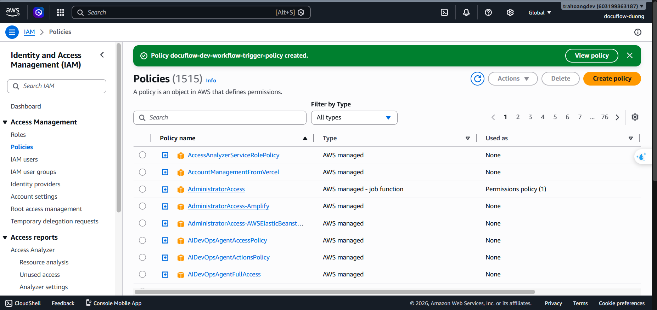Go to Roles in the sidebar
657x310 pixels.
point(18,135)
